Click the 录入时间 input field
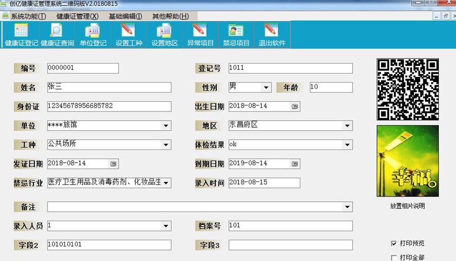 264,183
